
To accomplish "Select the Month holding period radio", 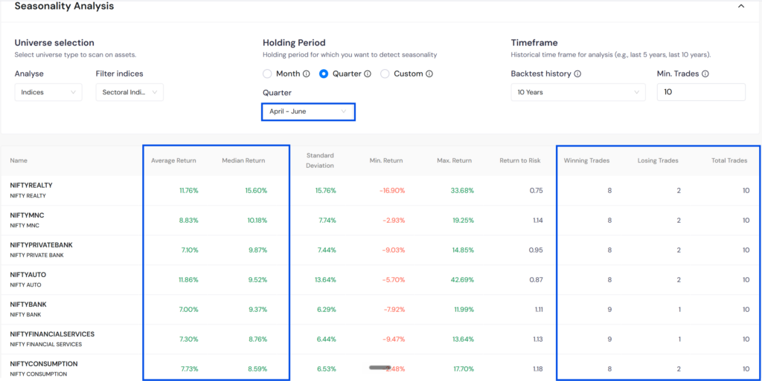I will click(x=267, y=74).
